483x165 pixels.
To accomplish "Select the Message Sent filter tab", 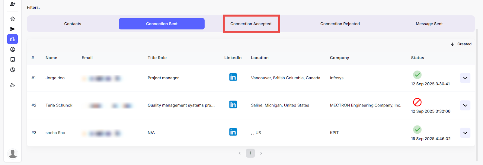I will coord(429,24).
